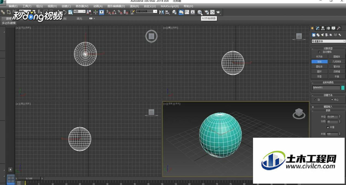Open the 修改器(M) menu

[82, 6]
